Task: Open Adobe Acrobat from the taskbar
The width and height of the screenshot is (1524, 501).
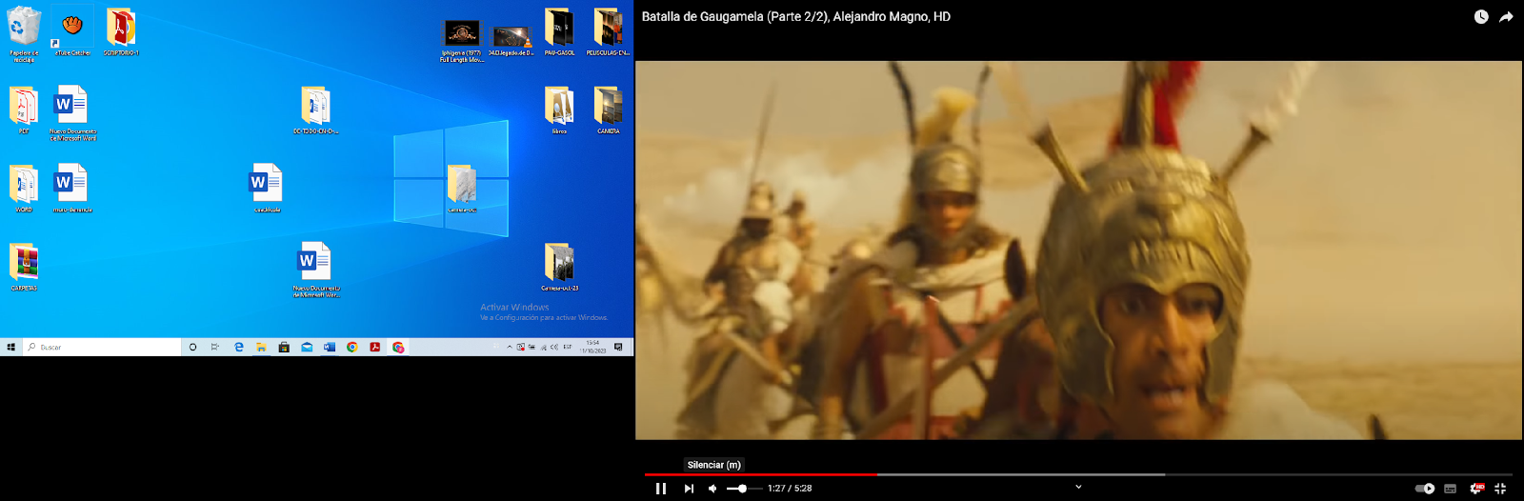Action: coord(375,347)
